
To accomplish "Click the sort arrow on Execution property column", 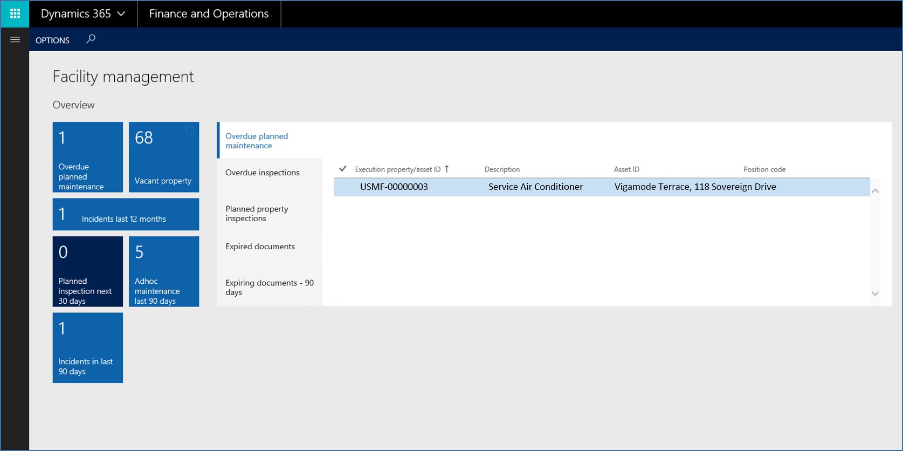I will click(447, 169).
